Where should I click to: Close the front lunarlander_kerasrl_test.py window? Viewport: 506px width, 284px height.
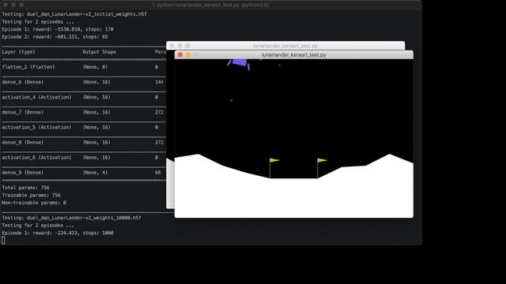coord(180,54)
